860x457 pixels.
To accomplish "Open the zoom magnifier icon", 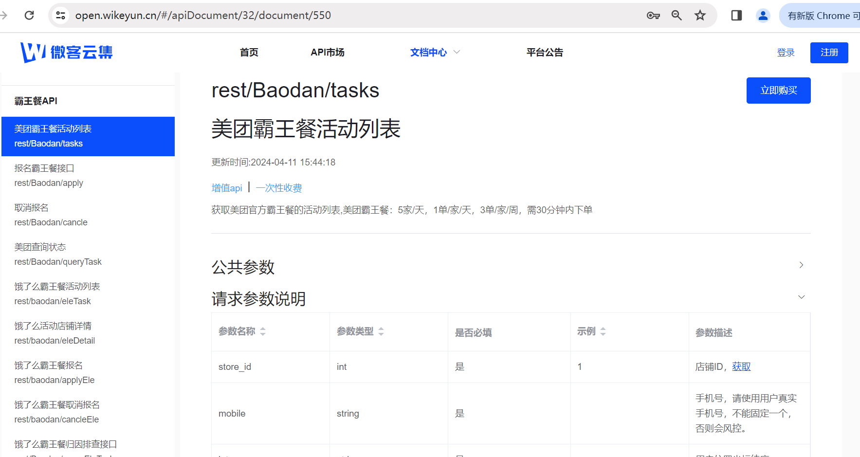I will click(x=677, y=15).
